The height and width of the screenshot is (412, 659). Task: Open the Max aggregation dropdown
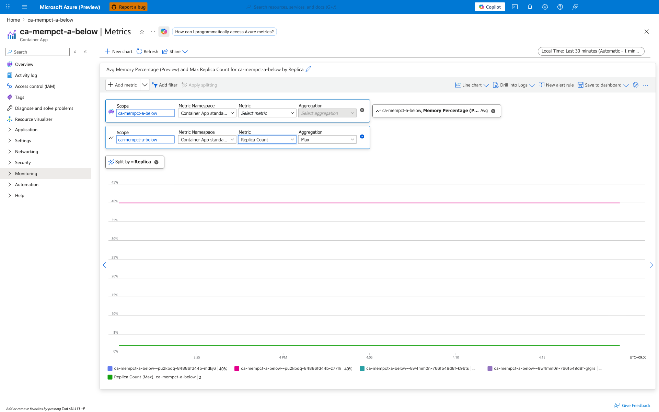pos(327,140)
